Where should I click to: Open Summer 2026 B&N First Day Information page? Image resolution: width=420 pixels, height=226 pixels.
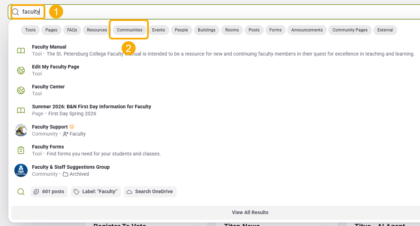point(92,107)
